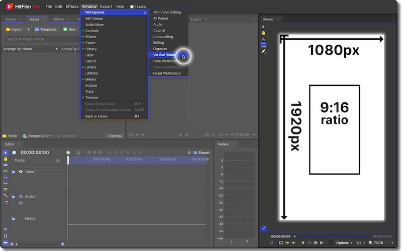The height and width of the screenshot is (251, 402).
Task: Choose Vertical Video workspace
Action: (x=168, y=55)
